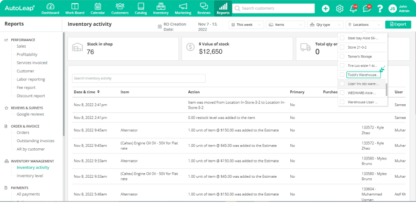Tick the Store 21-0-2 checkbox

342,47
